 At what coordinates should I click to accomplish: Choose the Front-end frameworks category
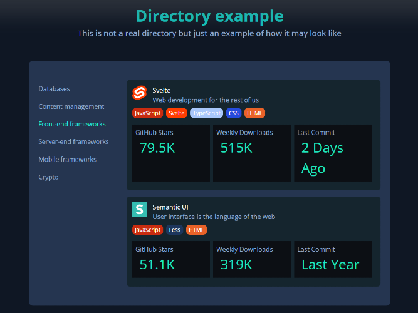click(x=72, y=124)
